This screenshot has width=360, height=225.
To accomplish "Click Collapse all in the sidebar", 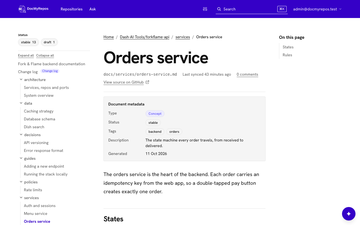I will [x=45, y=55].
